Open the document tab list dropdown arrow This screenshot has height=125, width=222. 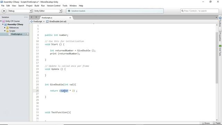(x=216, y=17)
